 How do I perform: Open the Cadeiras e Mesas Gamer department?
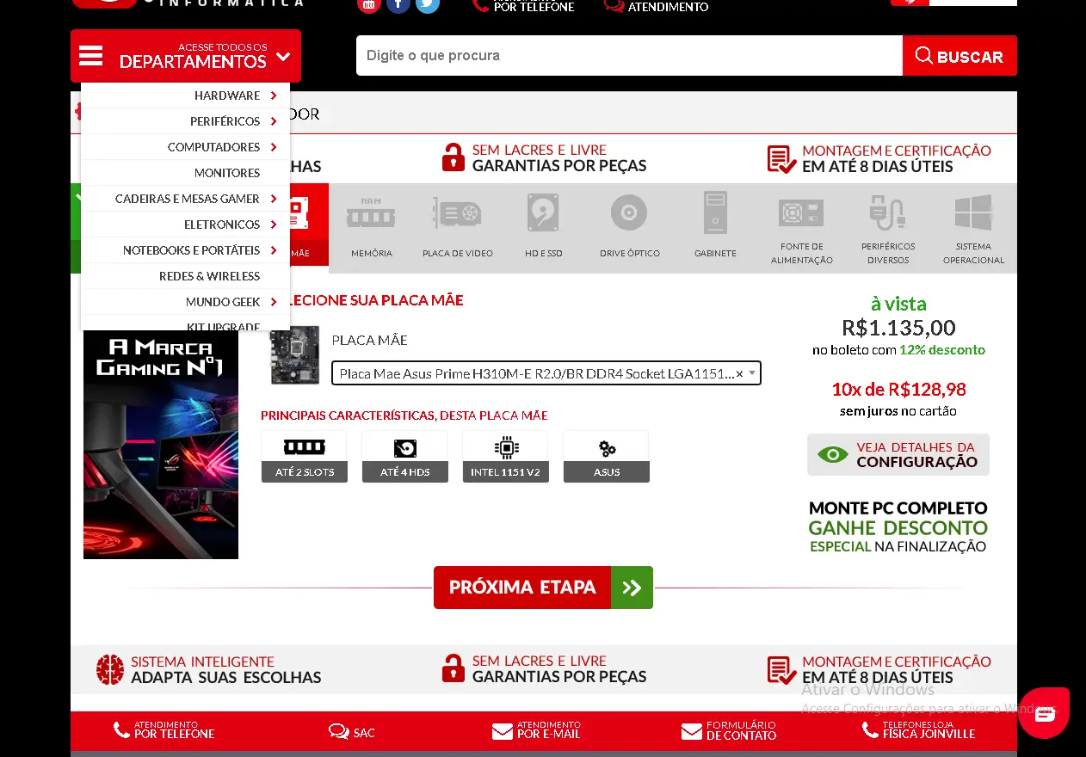[x=187, y=199]
